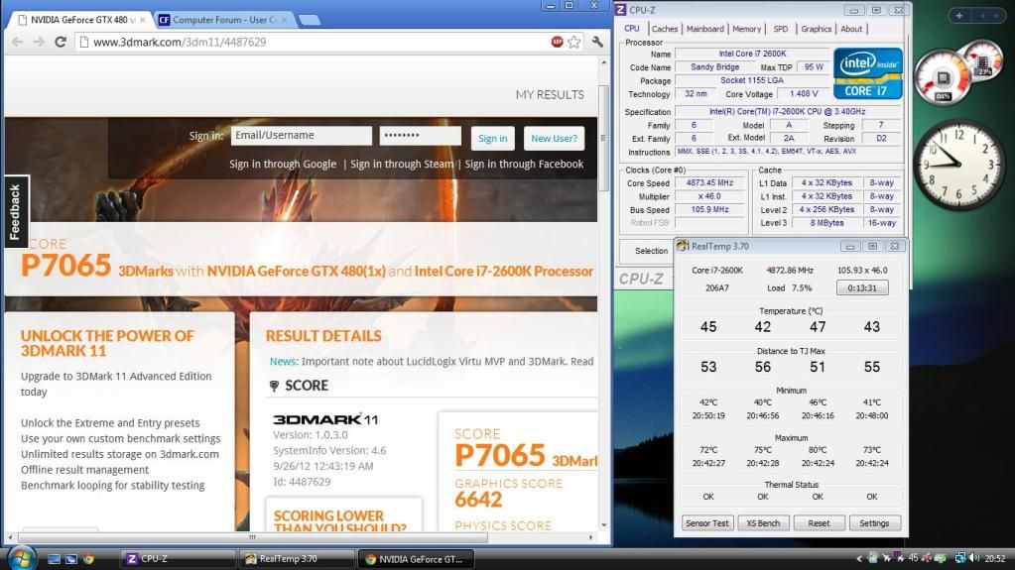Click the analog clock gadget

[958, 165]
